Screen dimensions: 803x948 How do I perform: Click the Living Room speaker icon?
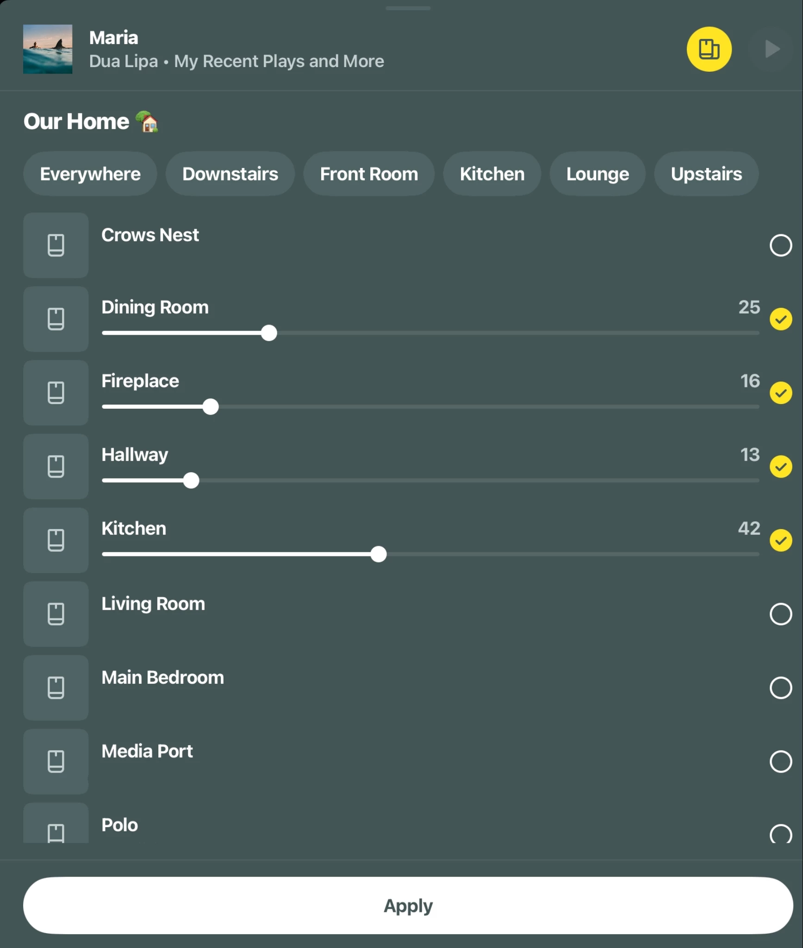pos(56,614)
